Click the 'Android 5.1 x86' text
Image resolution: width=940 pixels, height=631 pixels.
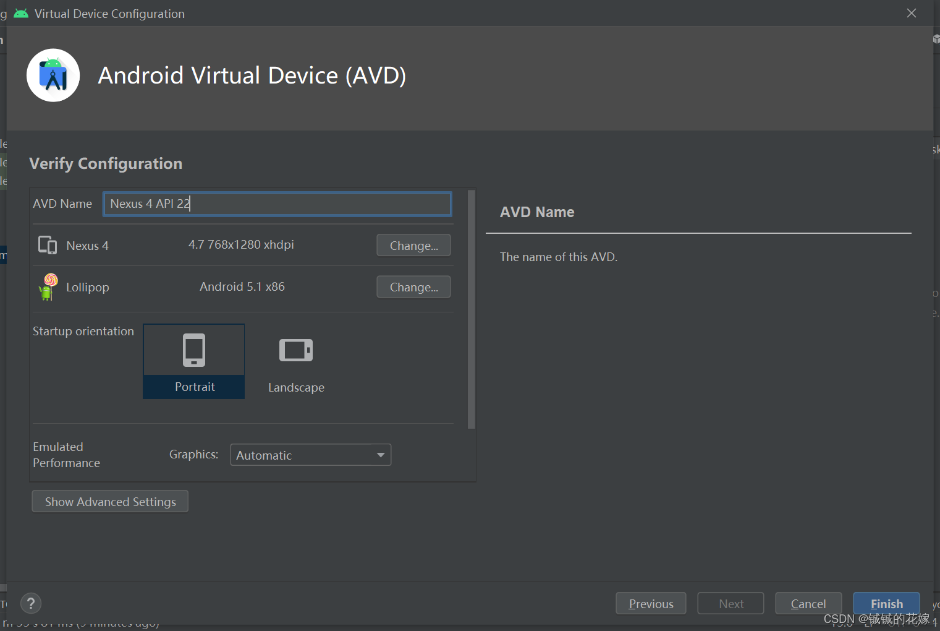point(242,287)
